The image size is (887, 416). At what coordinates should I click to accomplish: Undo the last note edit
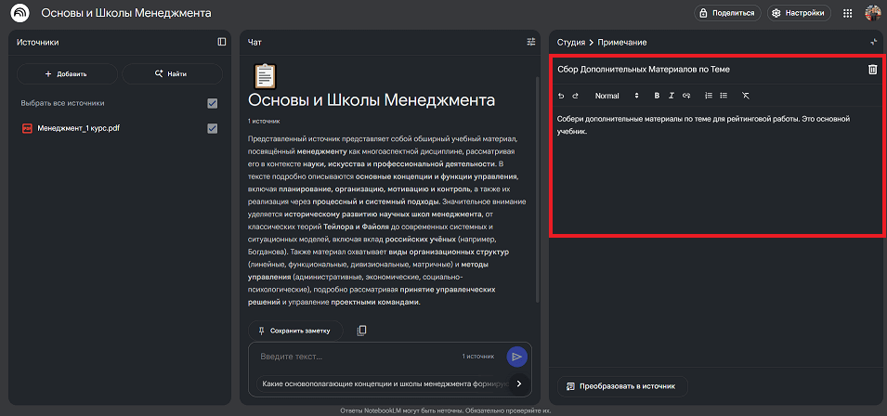coord(560,96)
